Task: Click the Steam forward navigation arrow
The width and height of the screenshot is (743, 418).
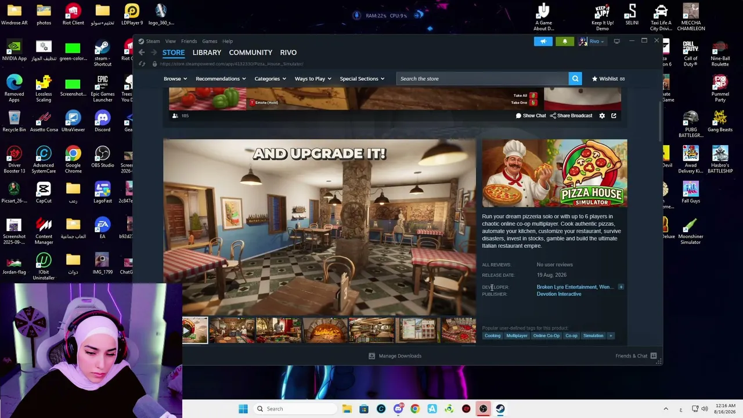Action: click(153, 52)
